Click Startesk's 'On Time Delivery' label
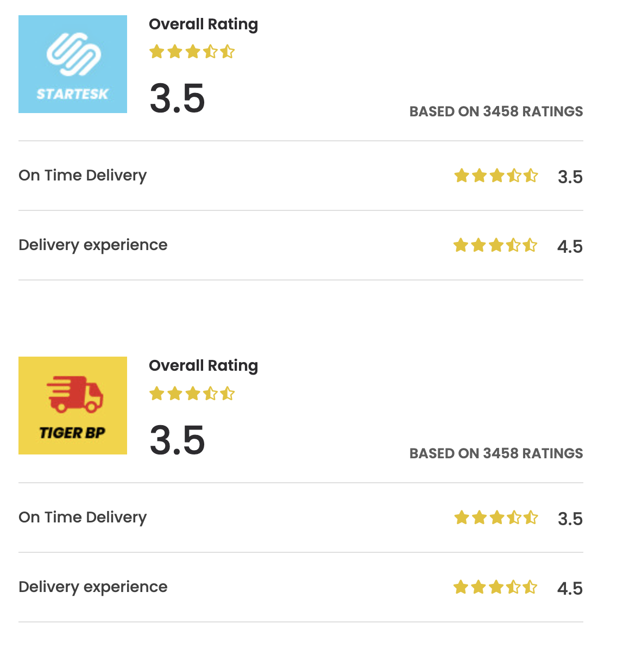This screenshot has height=648, width=617. click(83, 176)
